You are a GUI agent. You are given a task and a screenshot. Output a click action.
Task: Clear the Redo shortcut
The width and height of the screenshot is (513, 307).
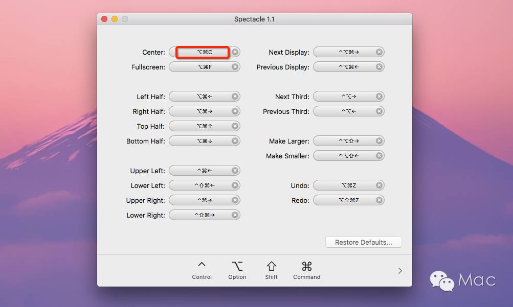pos(379,200)
